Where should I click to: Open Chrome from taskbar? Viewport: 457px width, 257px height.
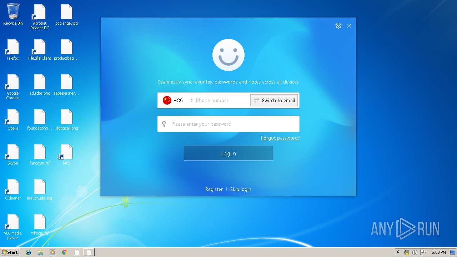point(65,252)
